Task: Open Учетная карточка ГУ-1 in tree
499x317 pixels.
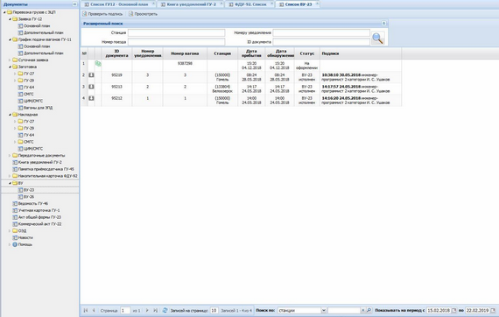Action: click(39, 210)
